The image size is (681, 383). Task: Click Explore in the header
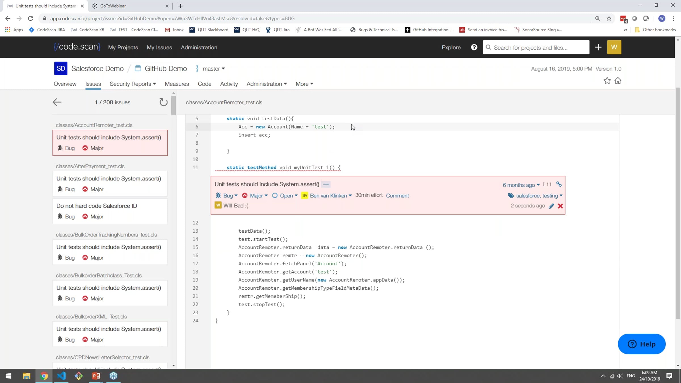coord(451,47)
